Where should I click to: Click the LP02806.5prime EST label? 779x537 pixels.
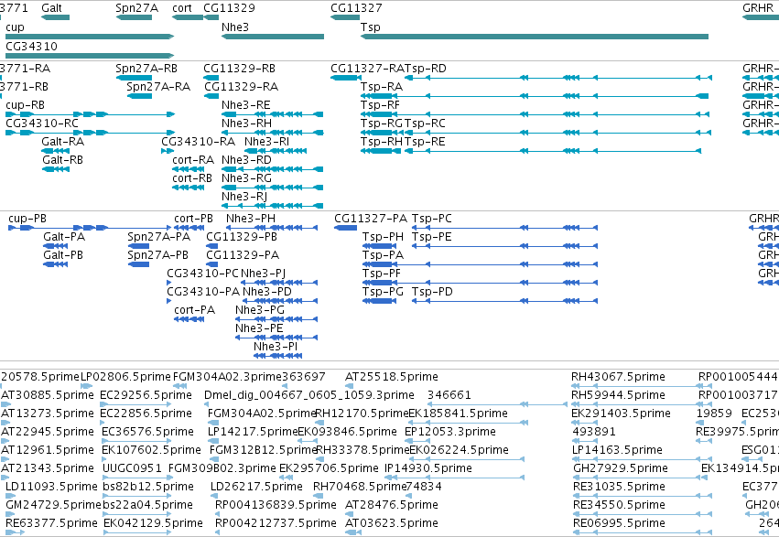[125, 377]
